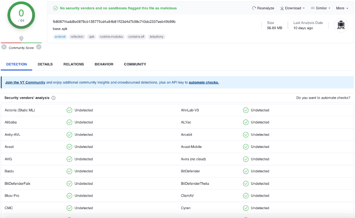Select the telephony tag
Image resolution: width=355 pixels, height=218 pixels.
point(156,37)
